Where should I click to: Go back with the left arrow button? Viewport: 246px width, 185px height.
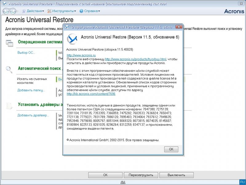6,11
